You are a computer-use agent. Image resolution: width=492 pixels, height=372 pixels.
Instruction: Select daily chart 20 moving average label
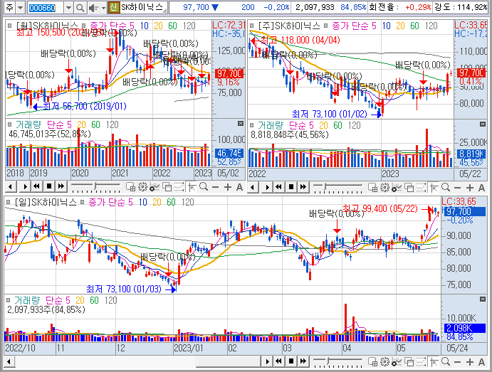(157, 202)
